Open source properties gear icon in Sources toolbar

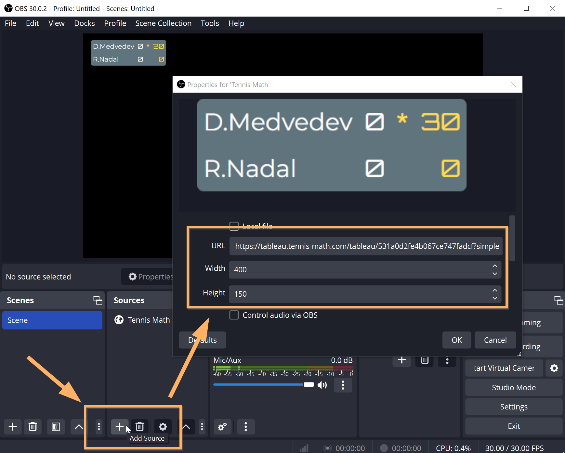click(163, 426)
